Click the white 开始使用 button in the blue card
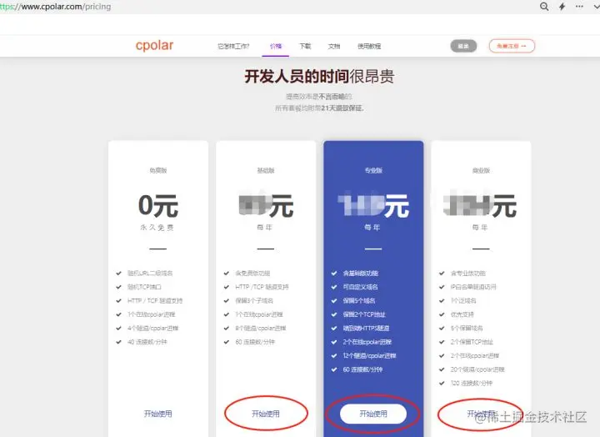Viewport: 600px width, 437px height. tap(373, 414)
